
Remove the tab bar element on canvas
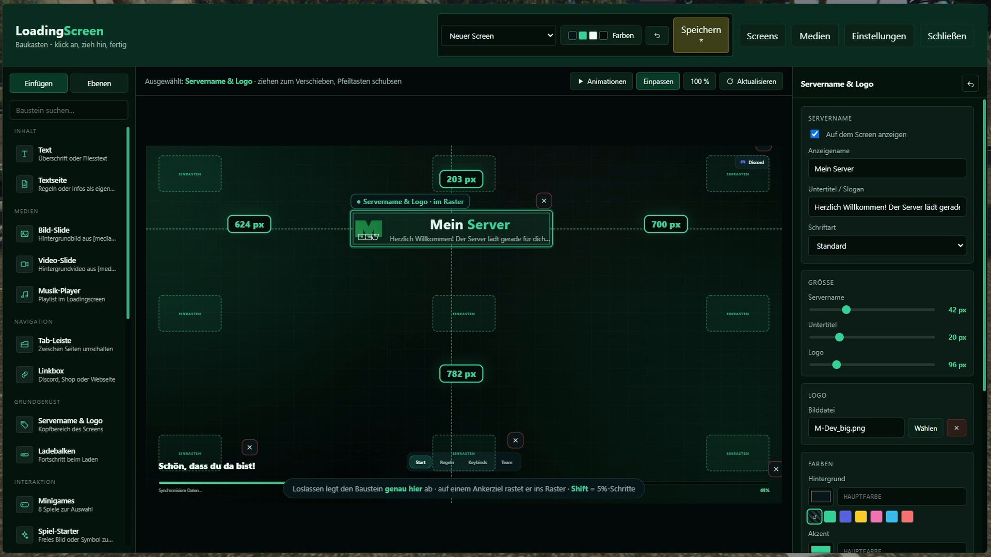click(516, 440)
